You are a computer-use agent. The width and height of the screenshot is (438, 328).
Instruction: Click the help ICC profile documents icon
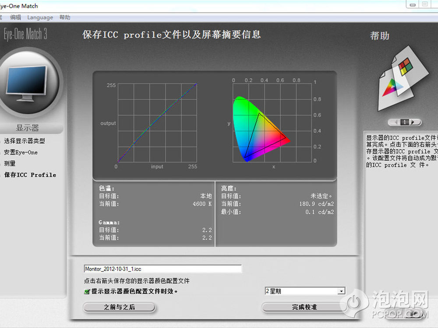[403, 79]
